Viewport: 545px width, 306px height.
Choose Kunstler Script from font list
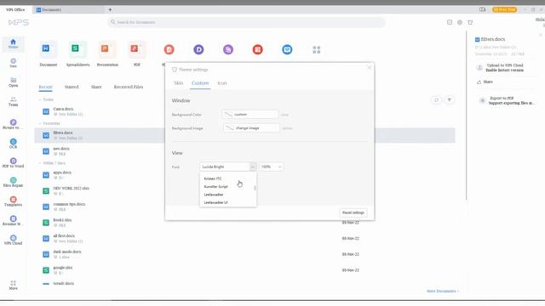pos(227,187)
